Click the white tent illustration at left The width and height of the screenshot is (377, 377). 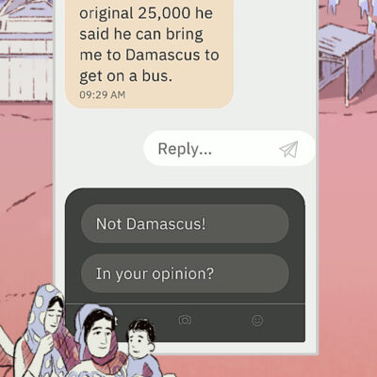point(26,52)
